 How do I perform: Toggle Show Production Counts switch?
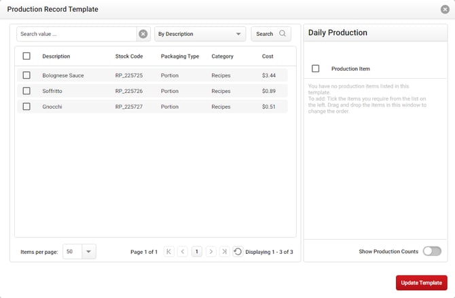[x=432, y=251]
